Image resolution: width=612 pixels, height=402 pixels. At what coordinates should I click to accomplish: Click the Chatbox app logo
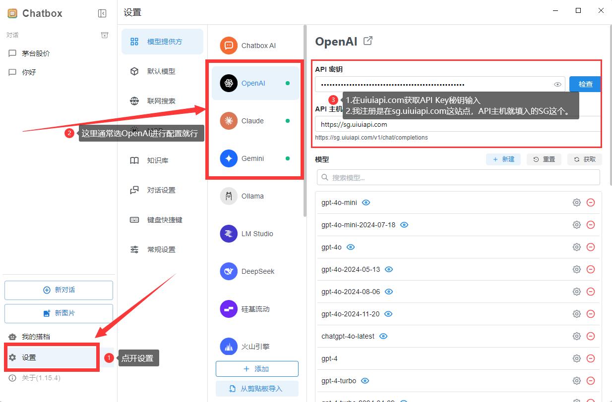(x=12, y=13)
